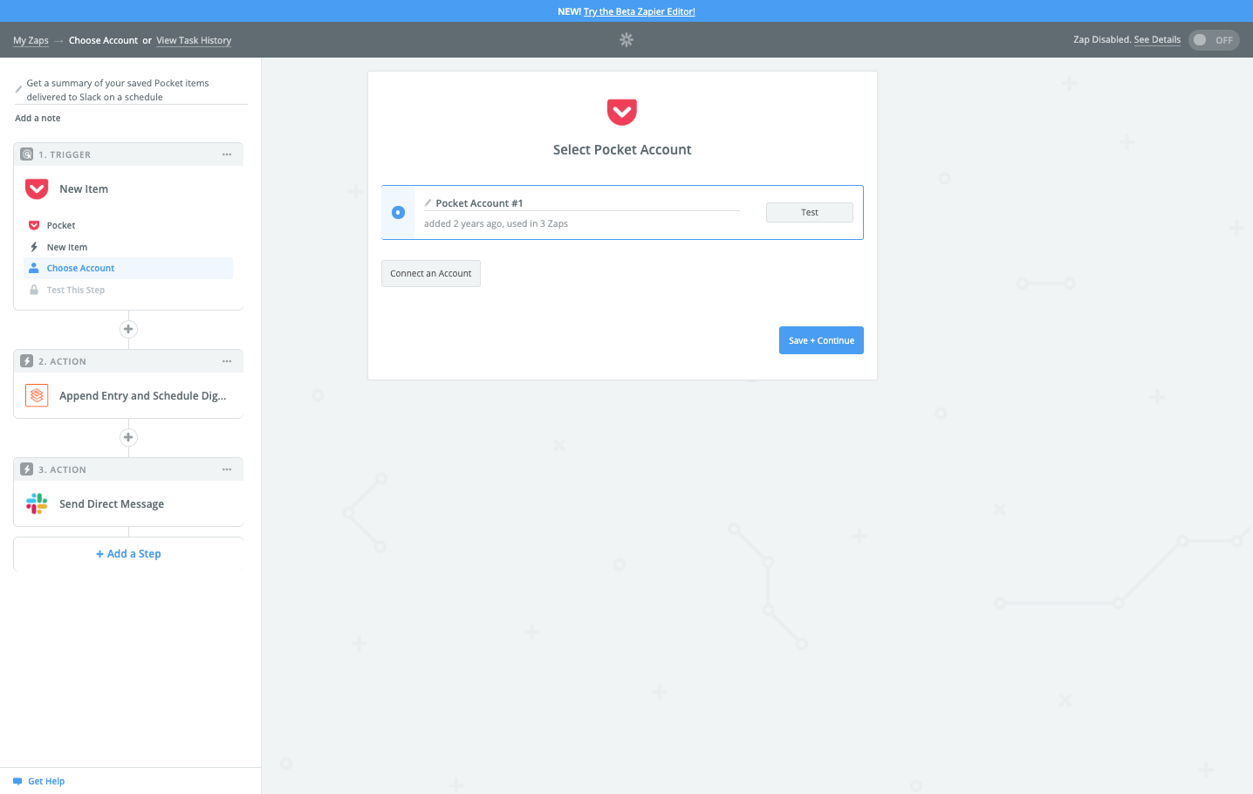Click the New Item trigger header

[x=128, y=188]
